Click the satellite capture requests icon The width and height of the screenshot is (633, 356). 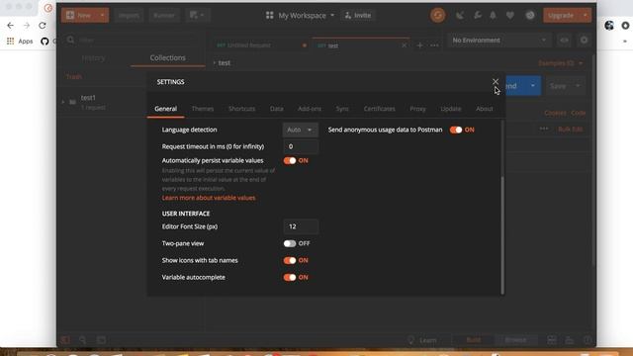[460, 16]
